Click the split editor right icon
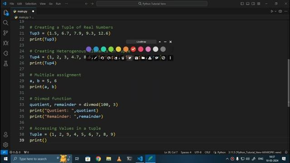The height and width of the screenshot is (163, 290). (x=280, y=11)
